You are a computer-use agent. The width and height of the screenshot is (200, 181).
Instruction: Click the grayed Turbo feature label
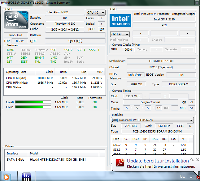80,61
